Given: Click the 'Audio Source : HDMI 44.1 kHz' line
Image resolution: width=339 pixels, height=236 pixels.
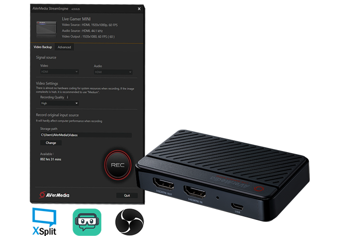Looking at the screenshot, I should [82, 31].
